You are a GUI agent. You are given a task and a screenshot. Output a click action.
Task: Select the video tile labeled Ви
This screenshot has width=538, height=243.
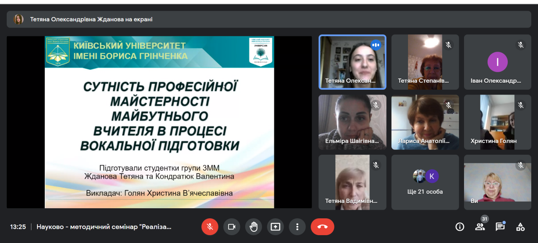tap(498, 182)
